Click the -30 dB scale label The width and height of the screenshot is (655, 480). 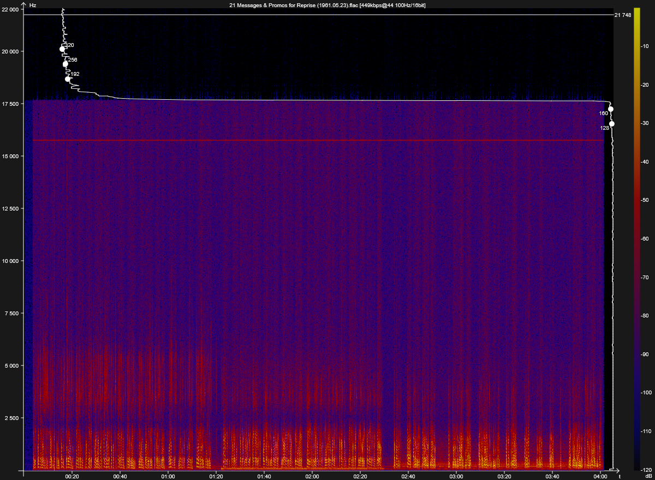point(645,123)
